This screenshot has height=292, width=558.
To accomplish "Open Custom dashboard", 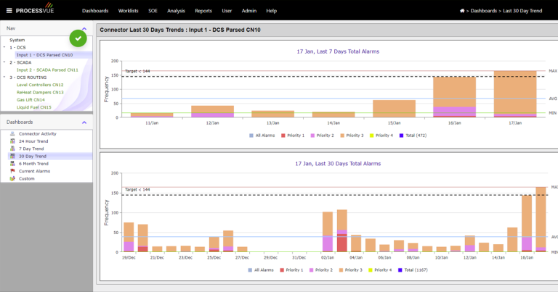I will coord(27,178).
